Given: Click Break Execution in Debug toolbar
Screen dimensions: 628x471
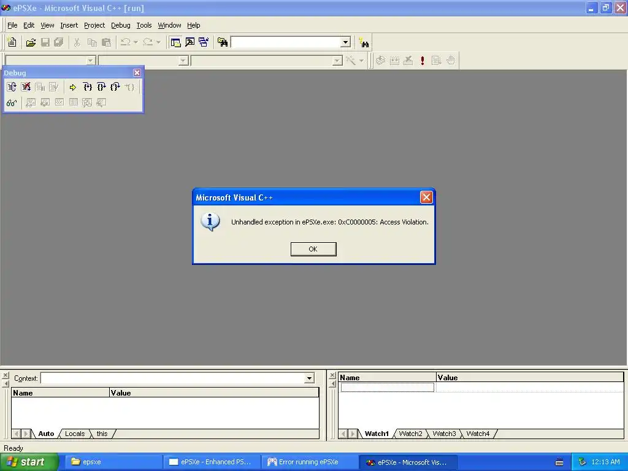Looking at the screenshot, I should tap(40, 87).
